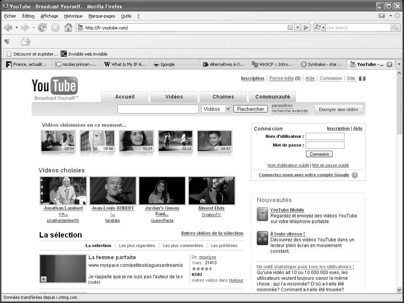404x303 pixels.
Task: Switch to the Igoogle tab
Action: (174, 64)
